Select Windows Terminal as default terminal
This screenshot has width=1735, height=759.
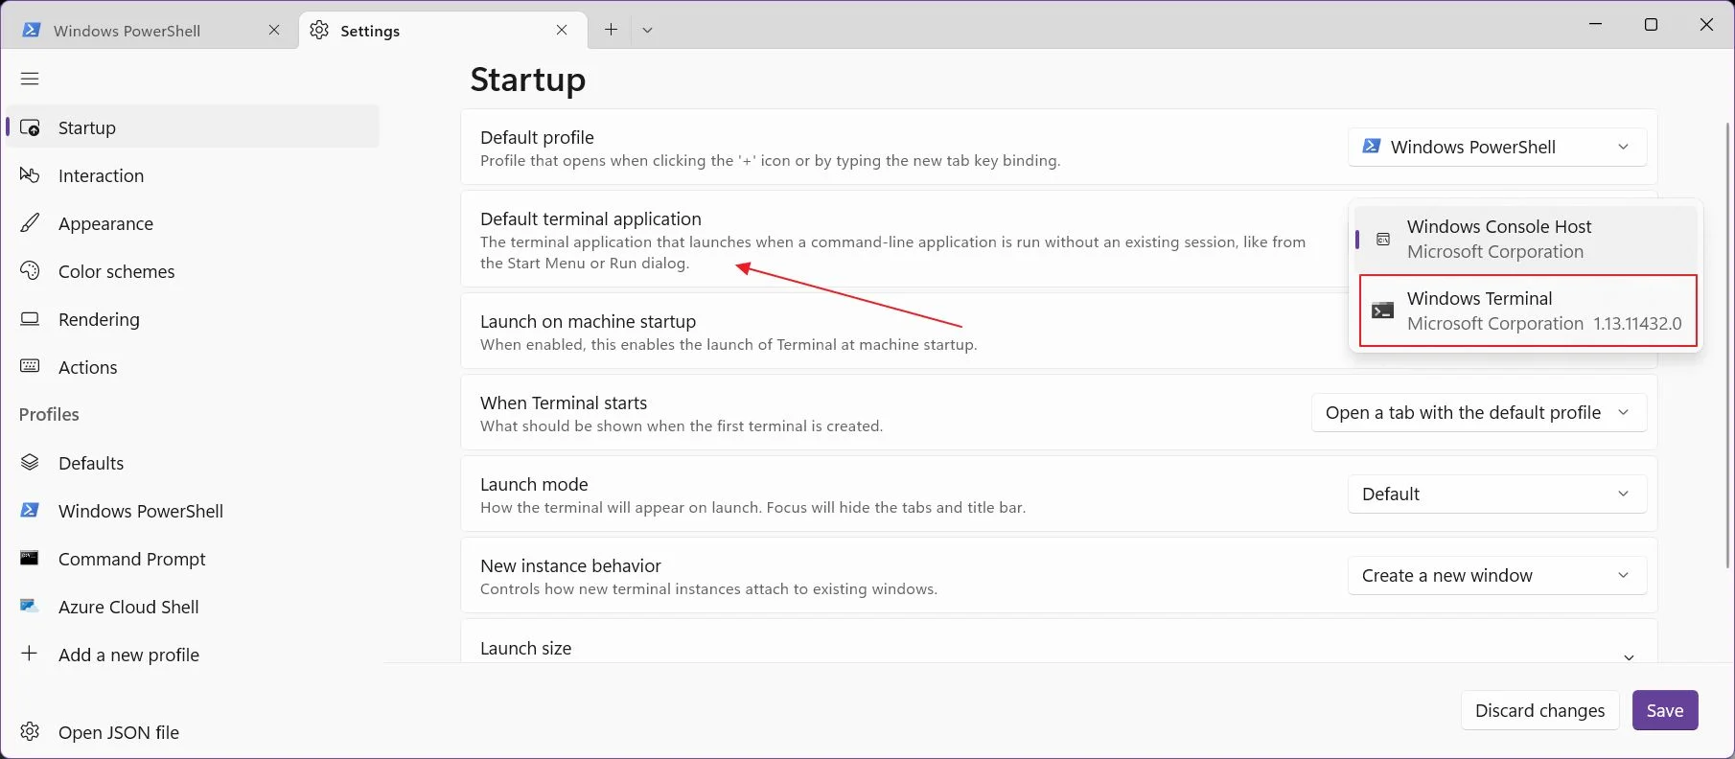[x=1528, y=310]
